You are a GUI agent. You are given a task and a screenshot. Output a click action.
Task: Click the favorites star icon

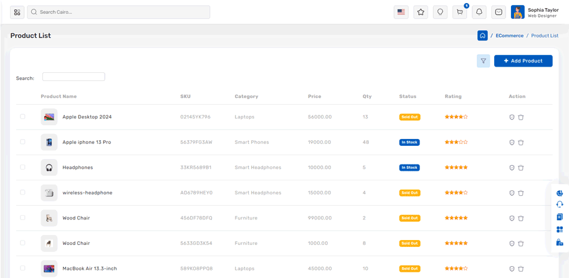pyautogui.click(x=421, y=12)
